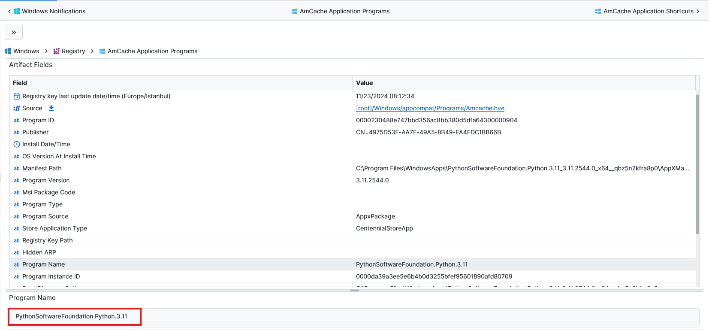Click the 'ab' text icon beside Program ID
The width and height of the screenshot is (709, 330).
[x=17, y=120]
